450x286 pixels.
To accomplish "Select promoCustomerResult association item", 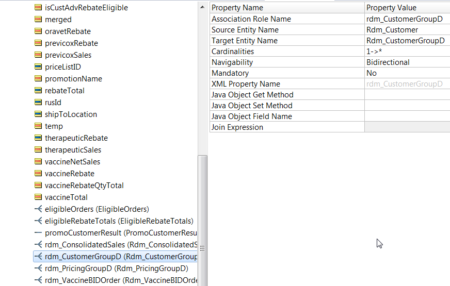I will point(121,233).
